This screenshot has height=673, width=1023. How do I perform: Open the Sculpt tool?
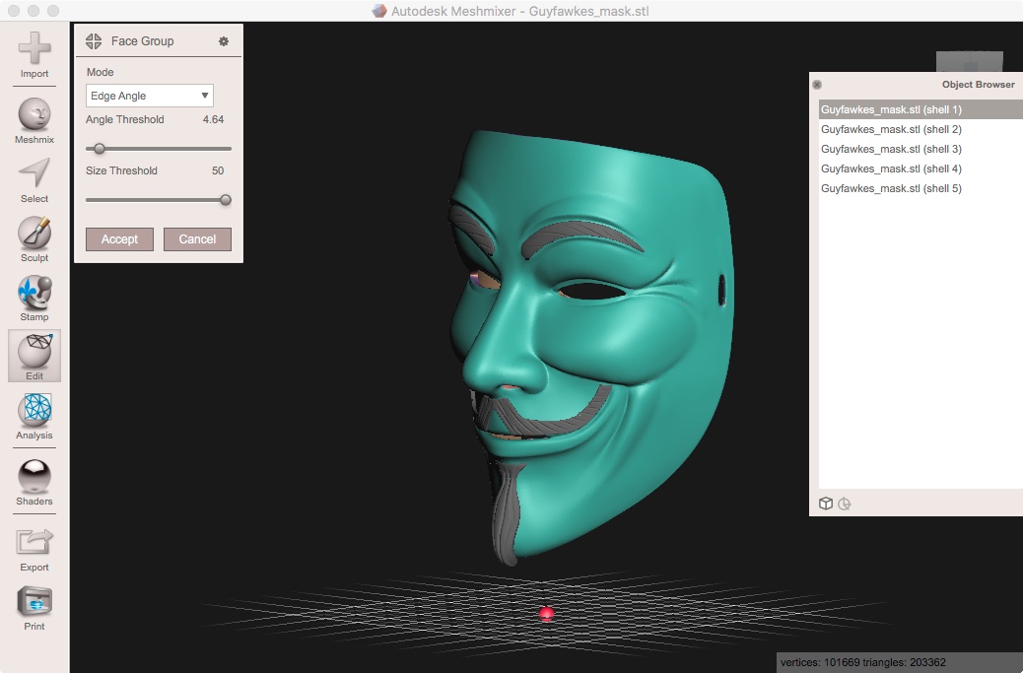(34, 239)
